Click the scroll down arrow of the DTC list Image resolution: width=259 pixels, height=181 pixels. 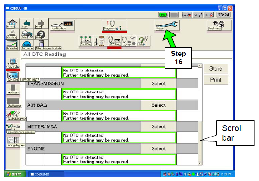point(200,163)
